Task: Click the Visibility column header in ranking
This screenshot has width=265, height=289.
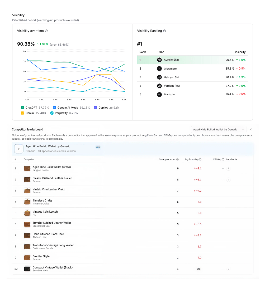Action: coord(240,52)
